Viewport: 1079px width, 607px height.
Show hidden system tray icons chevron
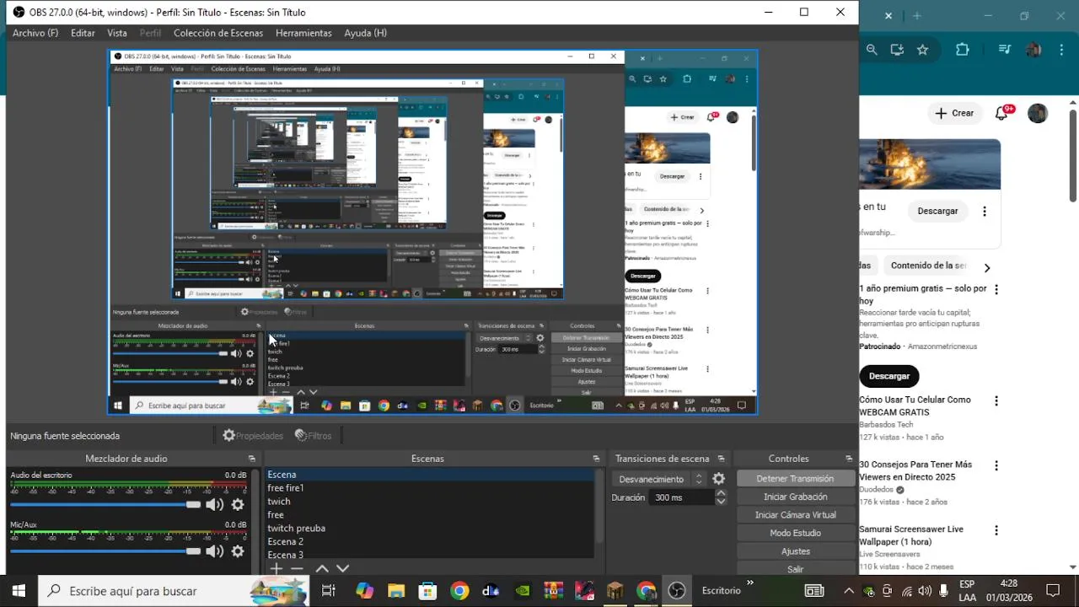pos(849,591)
